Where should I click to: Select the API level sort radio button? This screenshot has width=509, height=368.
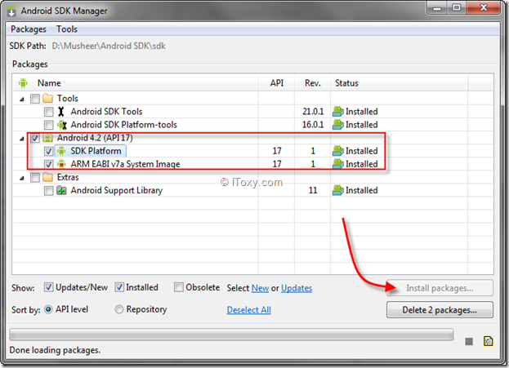pos(48,309)
